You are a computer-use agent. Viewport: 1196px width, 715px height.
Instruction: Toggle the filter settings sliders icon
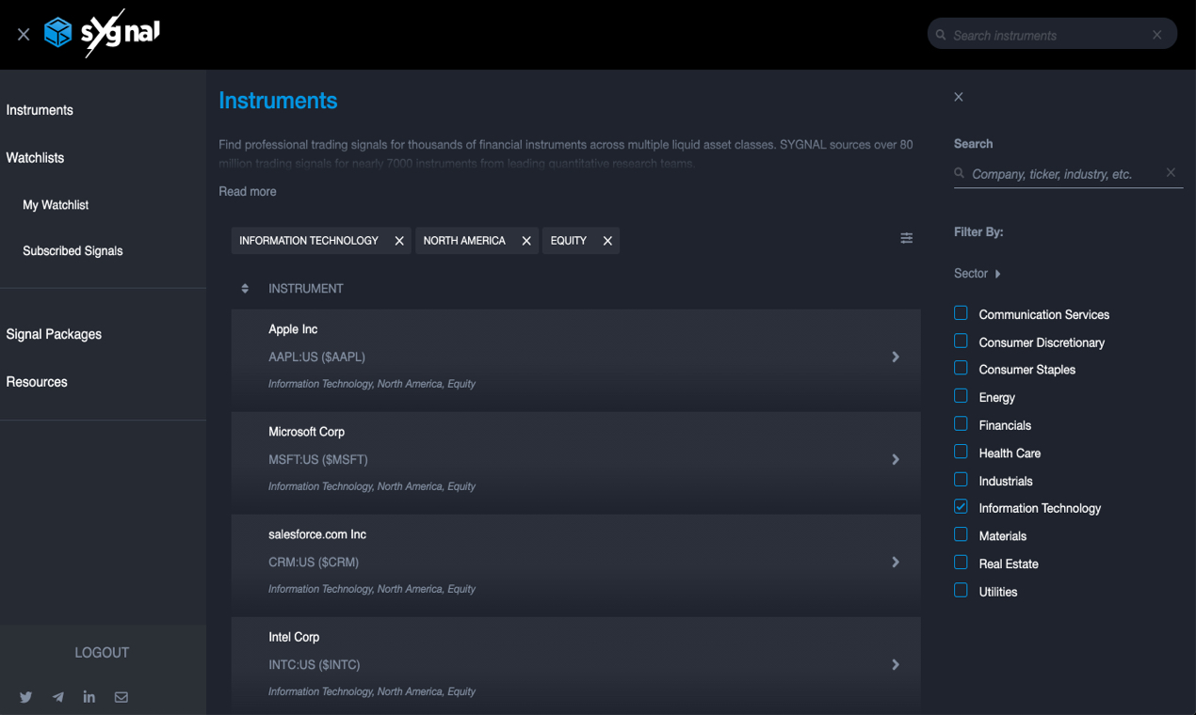click(907, 238)
